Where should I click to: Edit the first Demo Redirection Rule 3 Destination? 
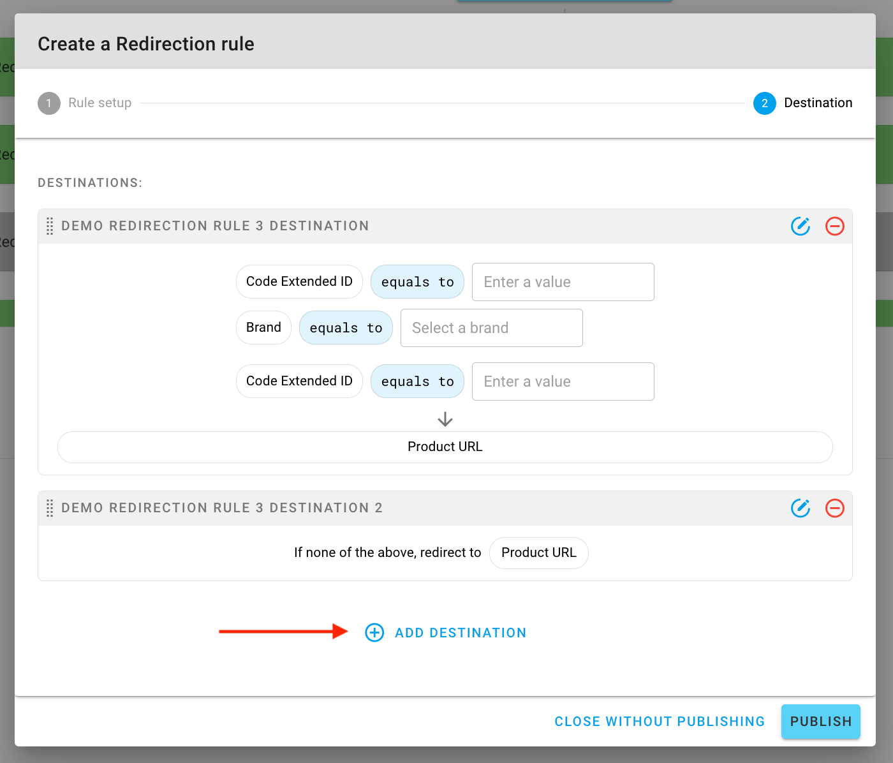[x=800, y=226]
